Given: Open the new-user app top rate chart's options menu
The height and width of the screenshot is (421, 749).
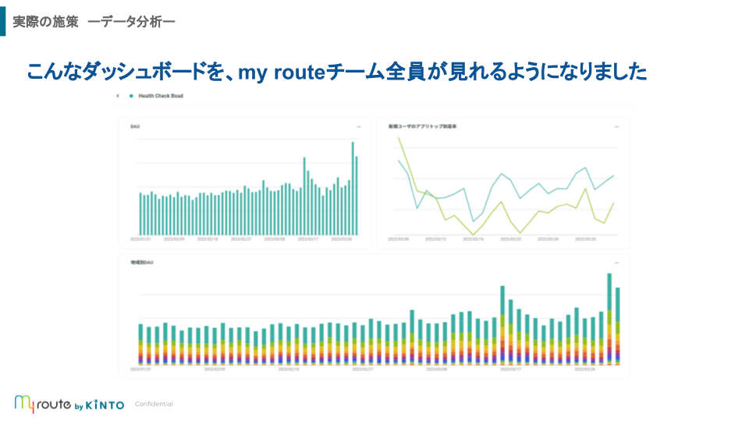Looking at the screenshot, I should (616, 126).
